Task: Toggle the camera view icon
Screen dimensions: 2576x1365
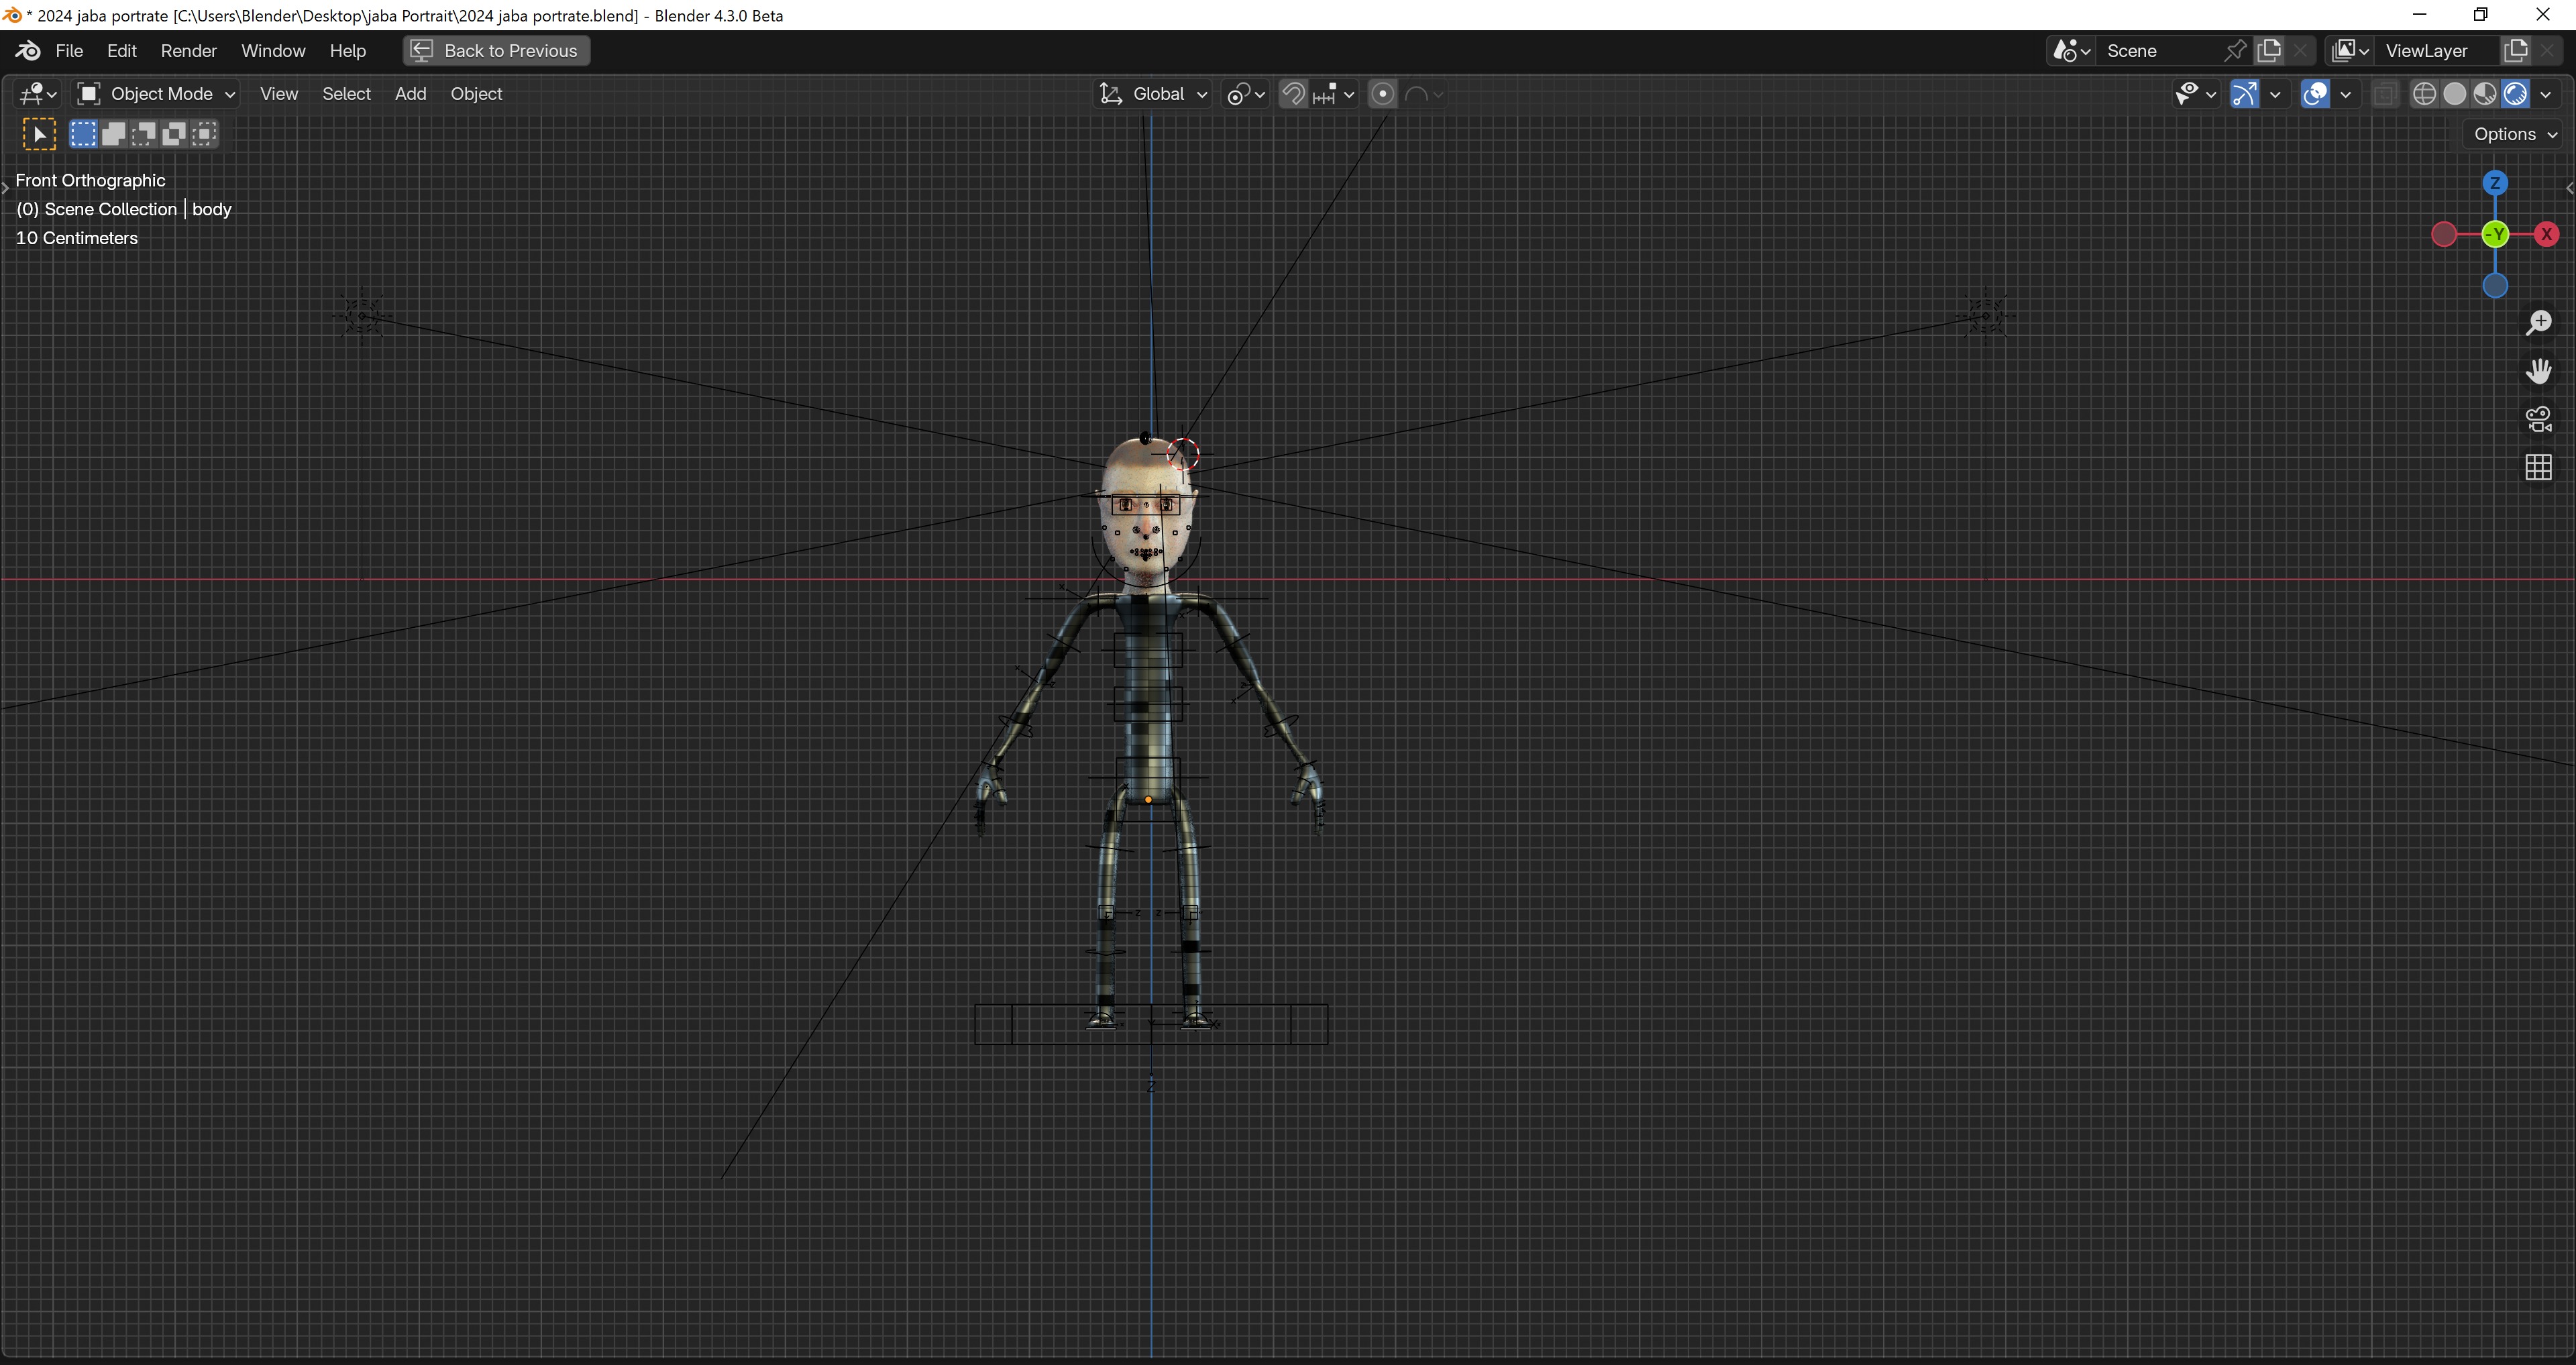Action: (2538, 419)
